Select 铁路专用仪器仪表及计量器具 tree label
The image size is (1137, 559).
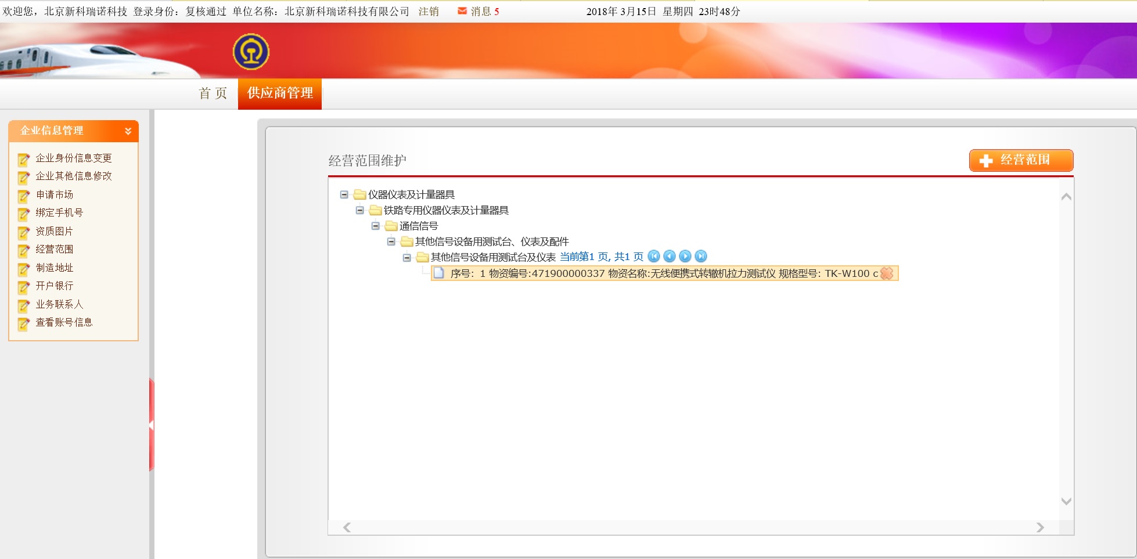tap(446, 210)
